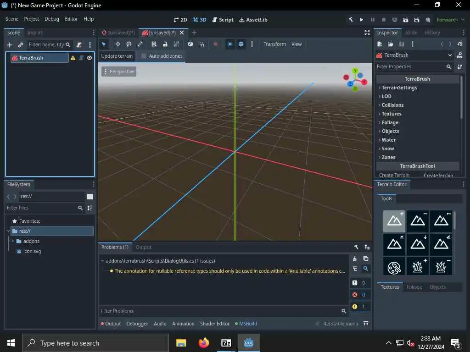Click the group selected nodes icon
Viewport: 470px width, 352px height.
click(x=176, y=44)
